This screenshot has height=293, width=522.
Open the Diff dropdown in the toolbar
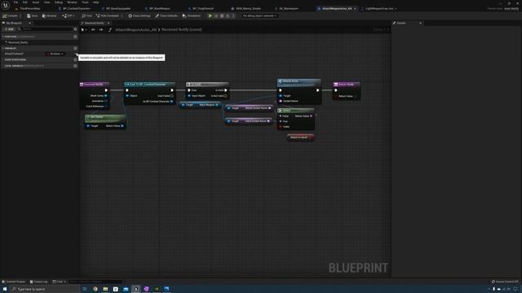coord(69,15)
